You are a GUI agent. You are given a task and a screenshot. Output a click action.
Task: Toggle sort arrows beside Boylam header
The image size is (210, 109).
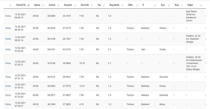click(x=75, y=5)
